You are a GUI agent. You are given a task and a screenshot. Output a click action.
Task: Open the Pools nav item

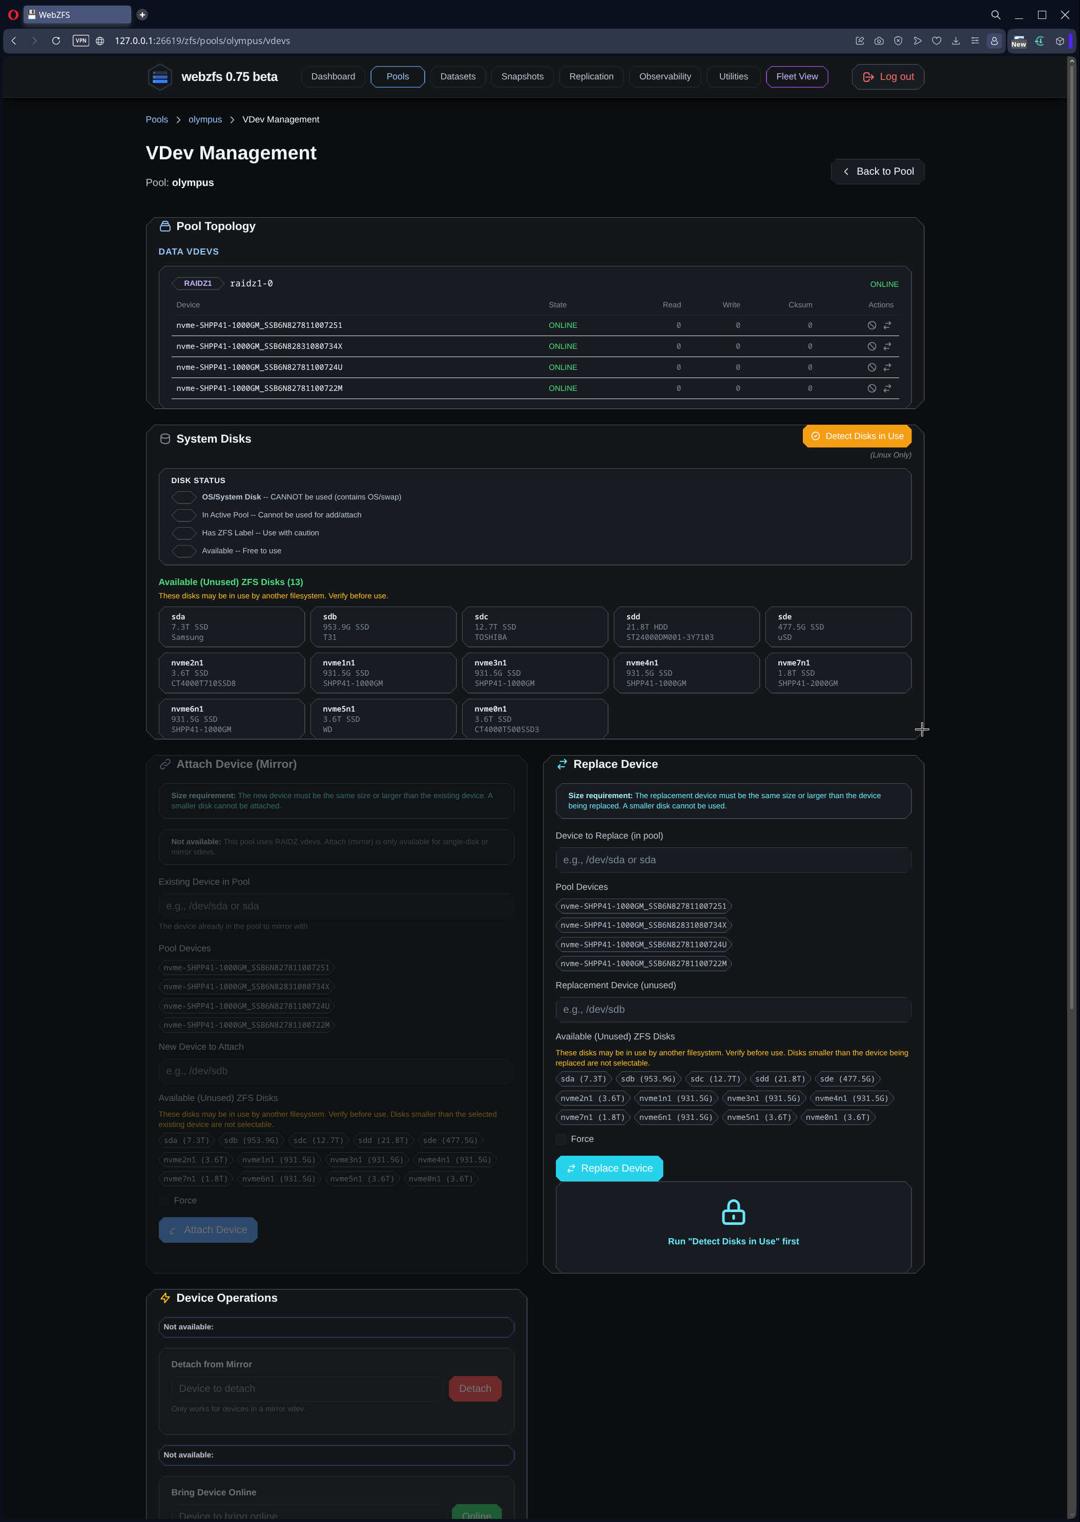click(398, 76)
